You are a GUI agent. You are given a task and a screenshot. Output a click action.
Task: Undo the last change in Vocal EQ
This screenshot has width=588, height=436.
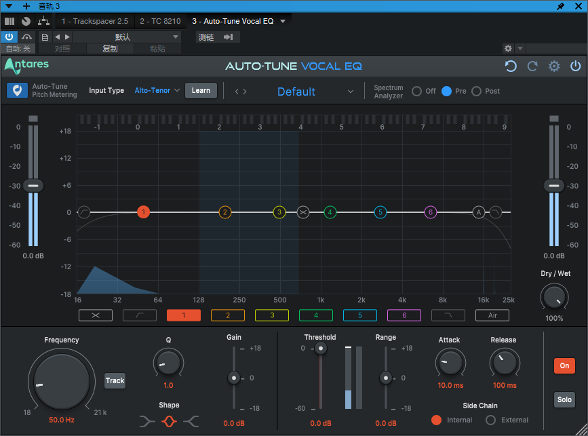(511, 66)
